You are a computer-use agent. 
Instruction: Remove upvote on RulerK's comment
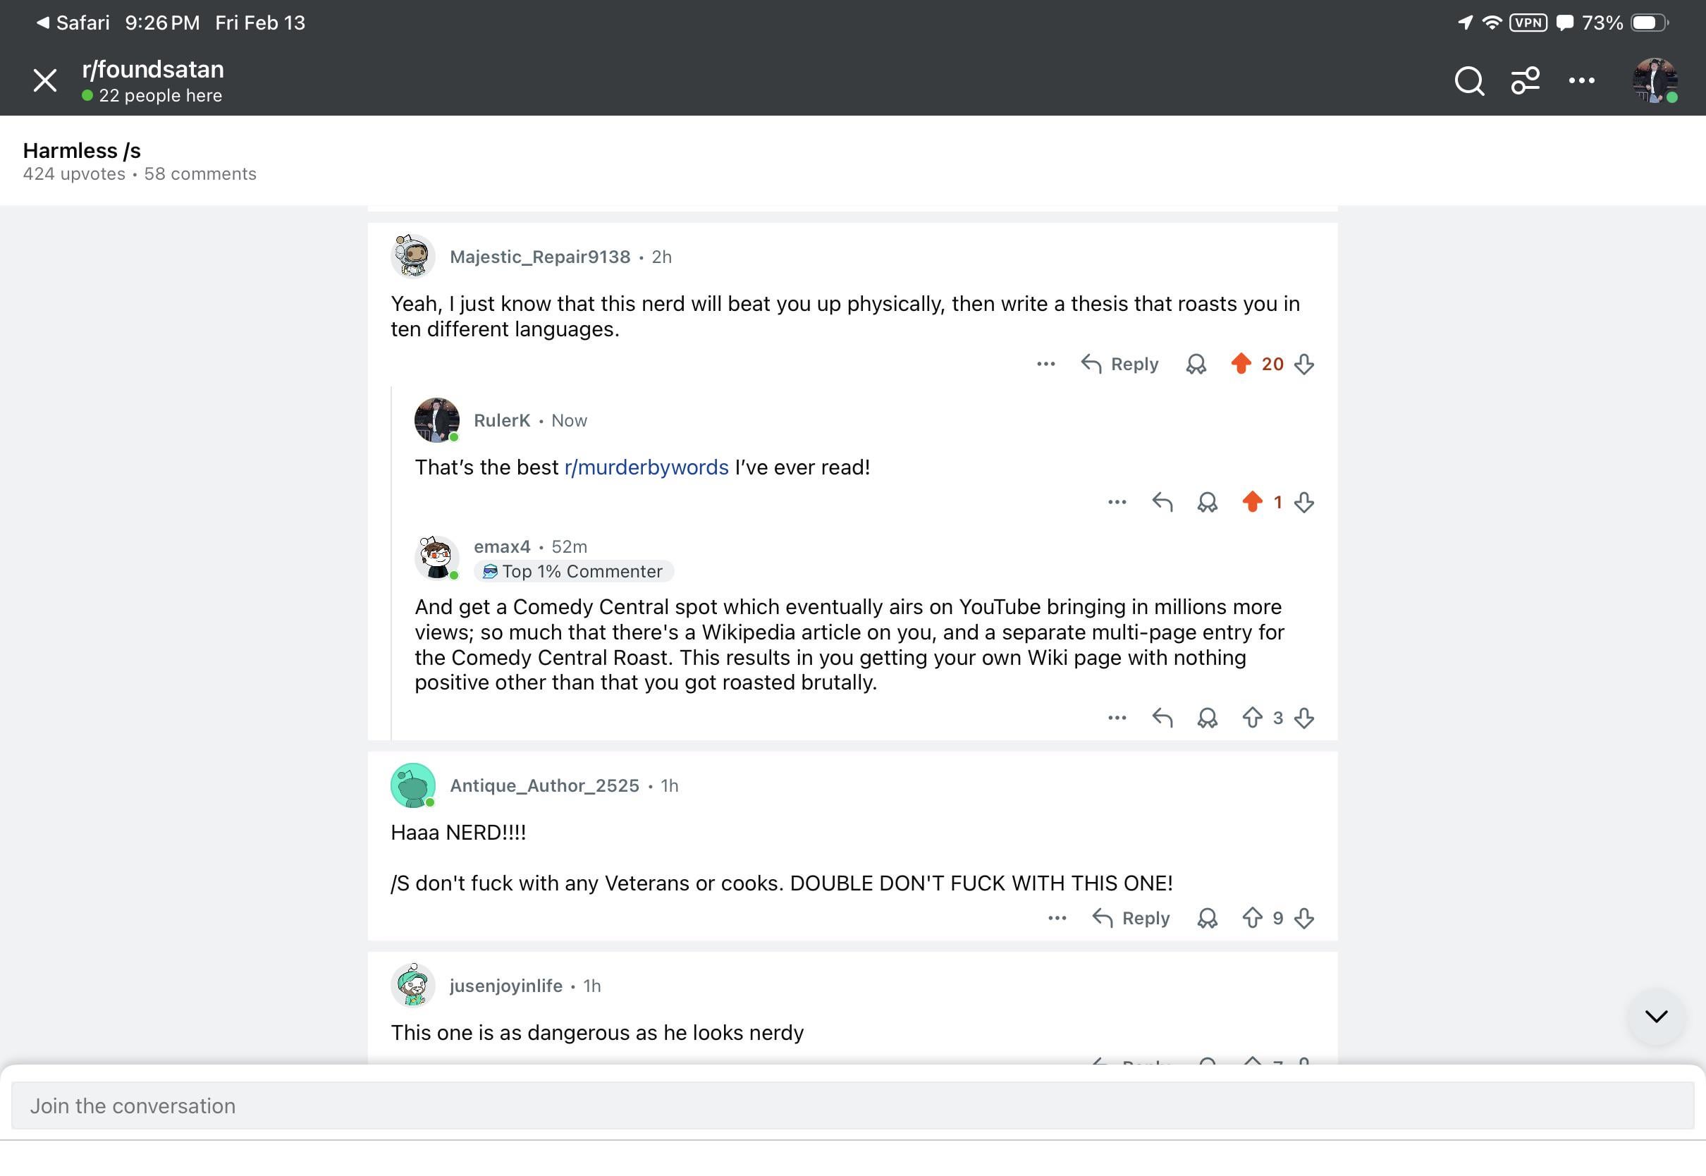click(1252, 503)
